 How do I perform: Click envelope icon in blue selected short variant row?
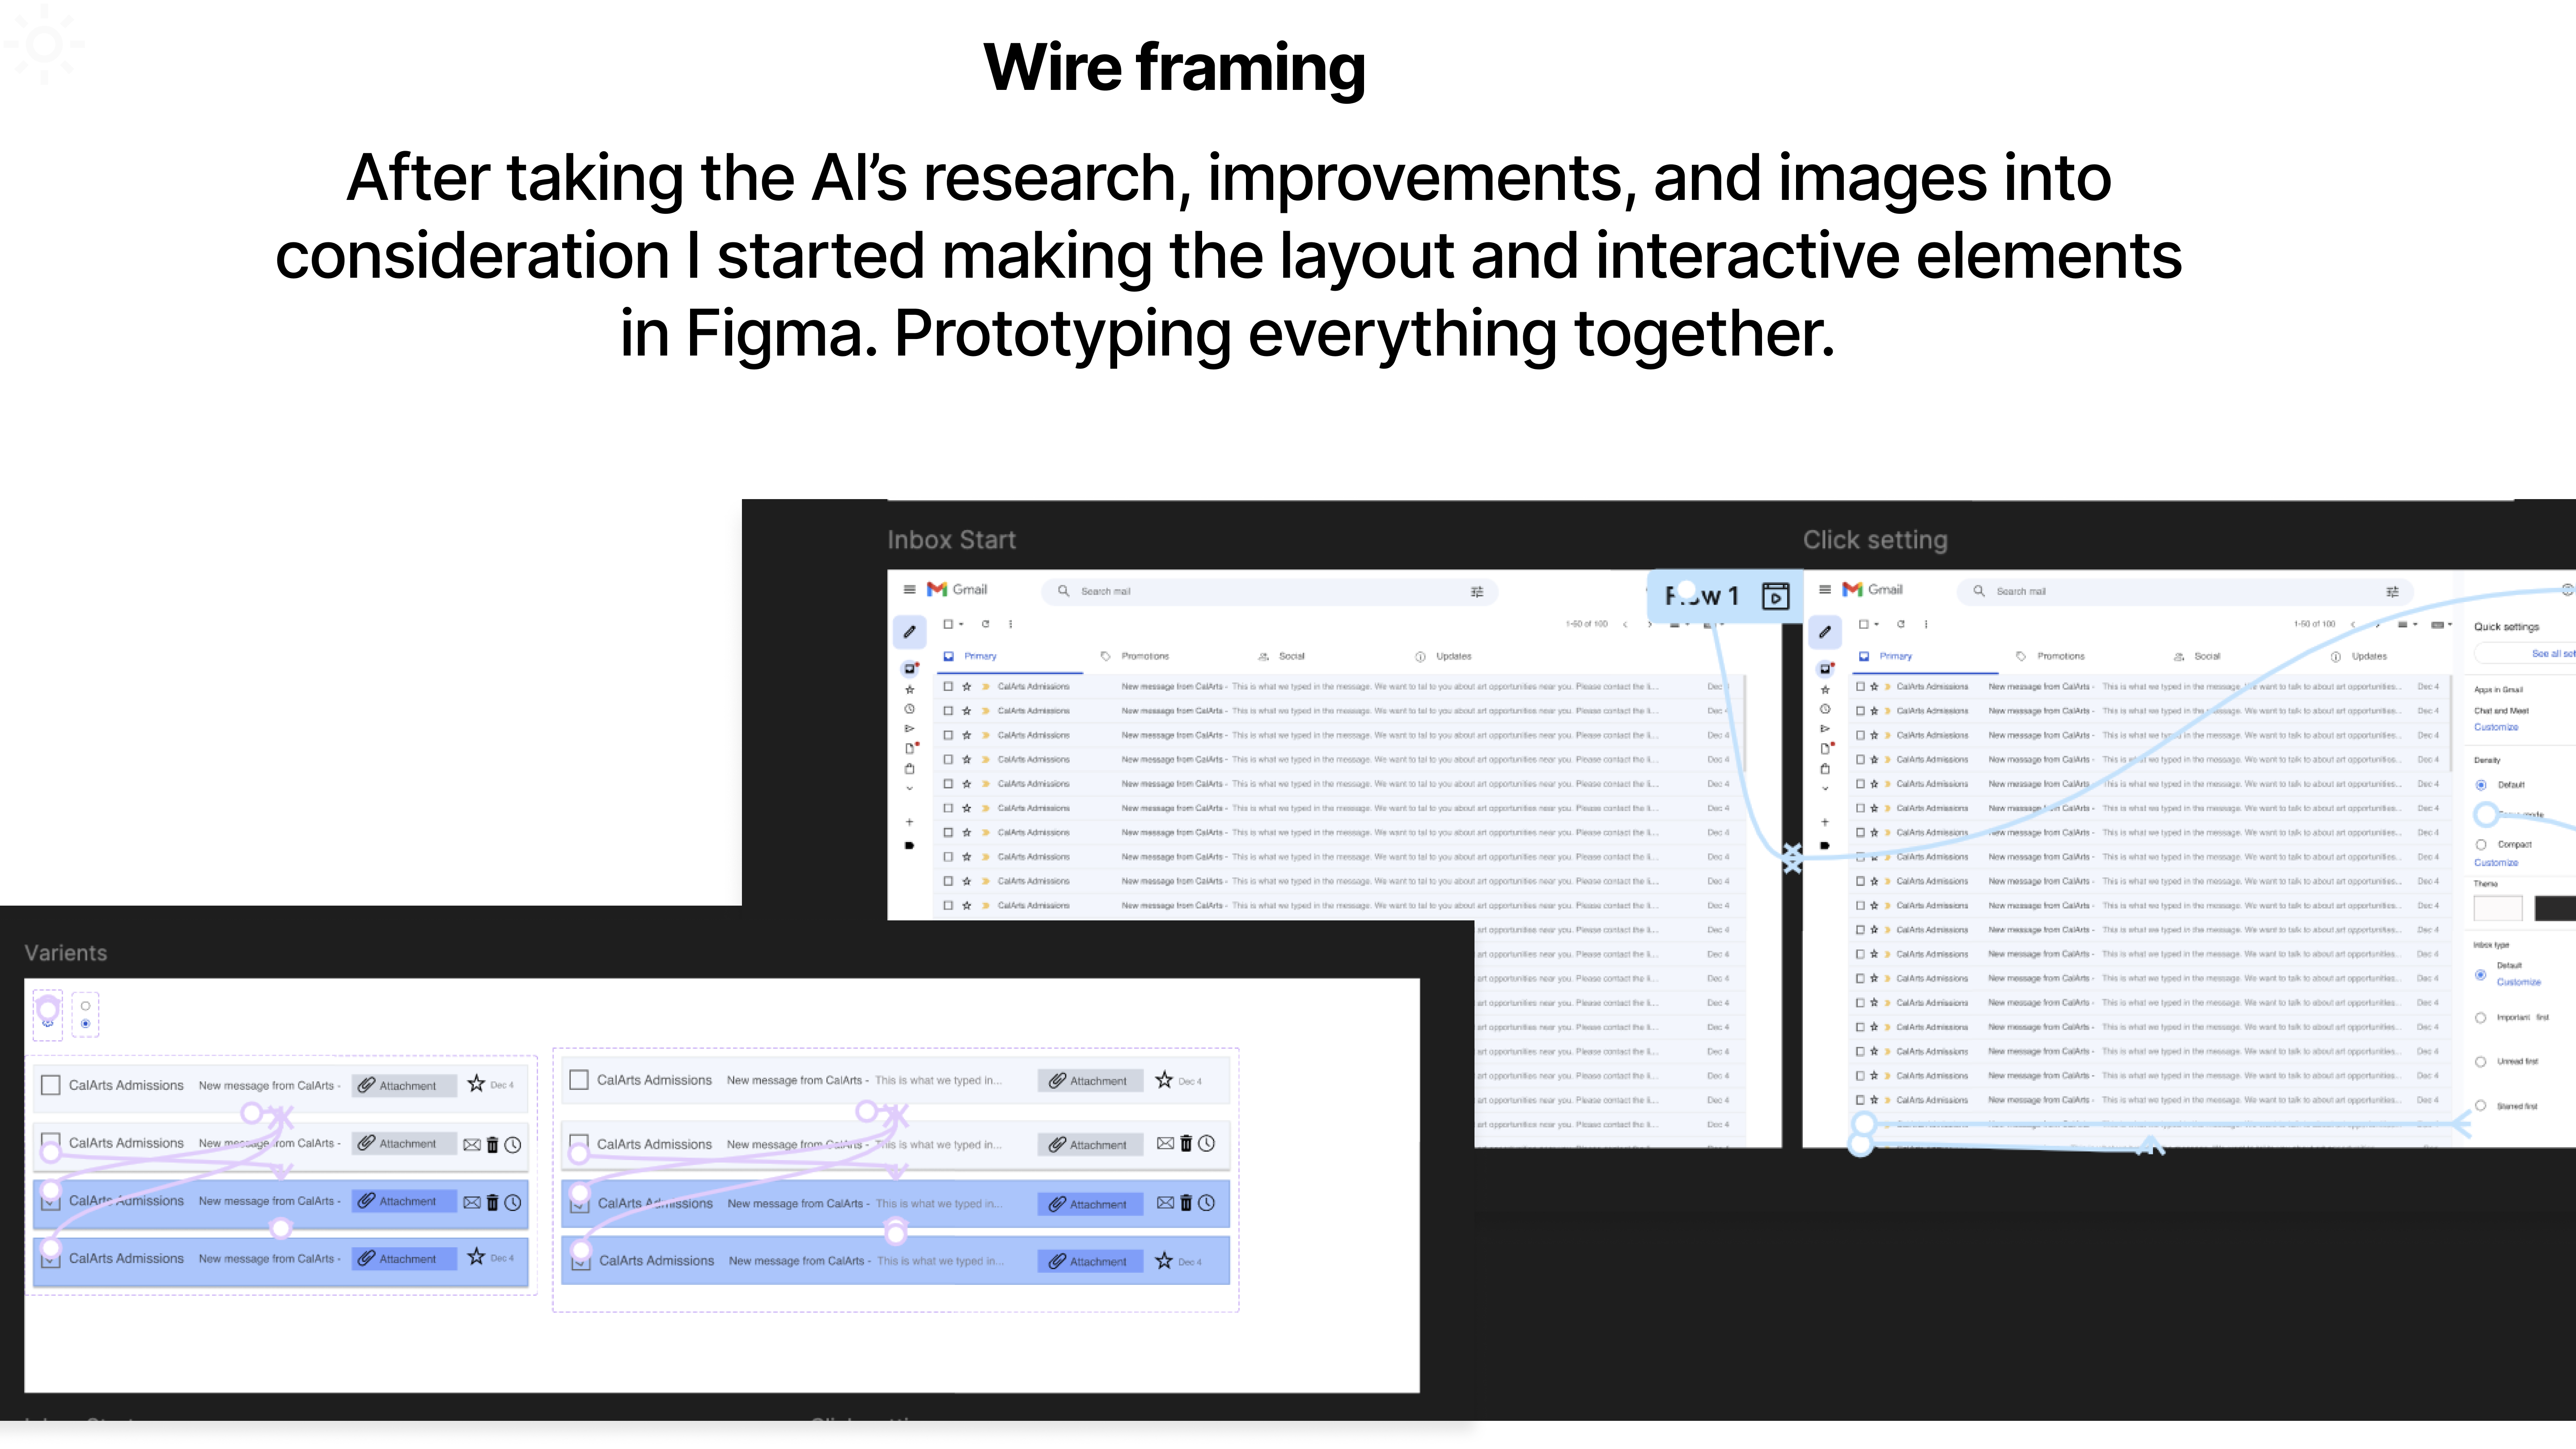pos(472,1202)
